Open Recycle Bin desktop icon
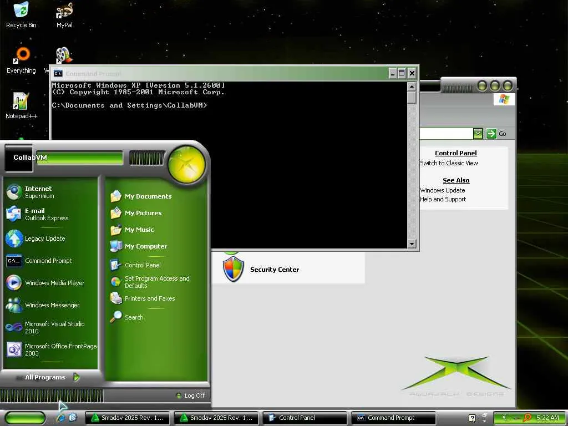Viewport: 568px width, 426px height. point(21,15)
